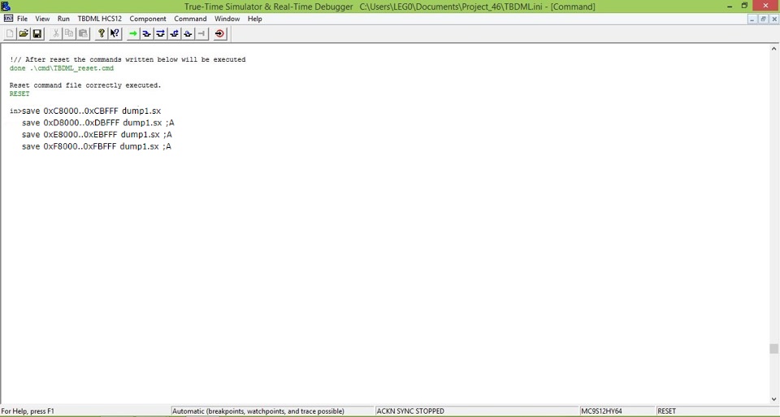Click the scrollbar down arrow
Image resolution: width=780 pixels, height=417 pixels.
(773, 399)
